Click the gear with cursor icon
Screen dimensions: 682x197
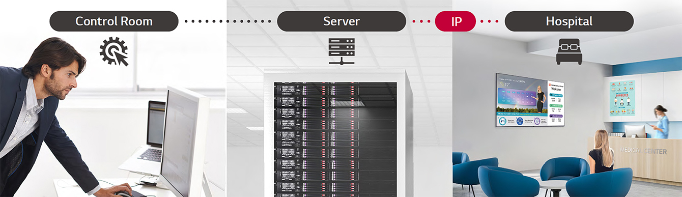(114, 52)
